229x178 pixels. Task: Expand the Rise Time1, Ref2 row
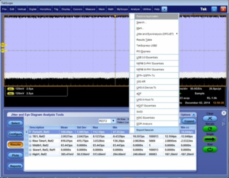pyautogui.click(x=30, y=141)
